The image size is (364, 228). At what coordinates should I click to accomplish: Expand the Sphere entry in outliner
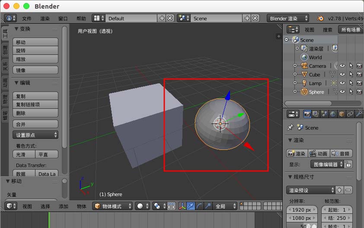click(295, 92)
